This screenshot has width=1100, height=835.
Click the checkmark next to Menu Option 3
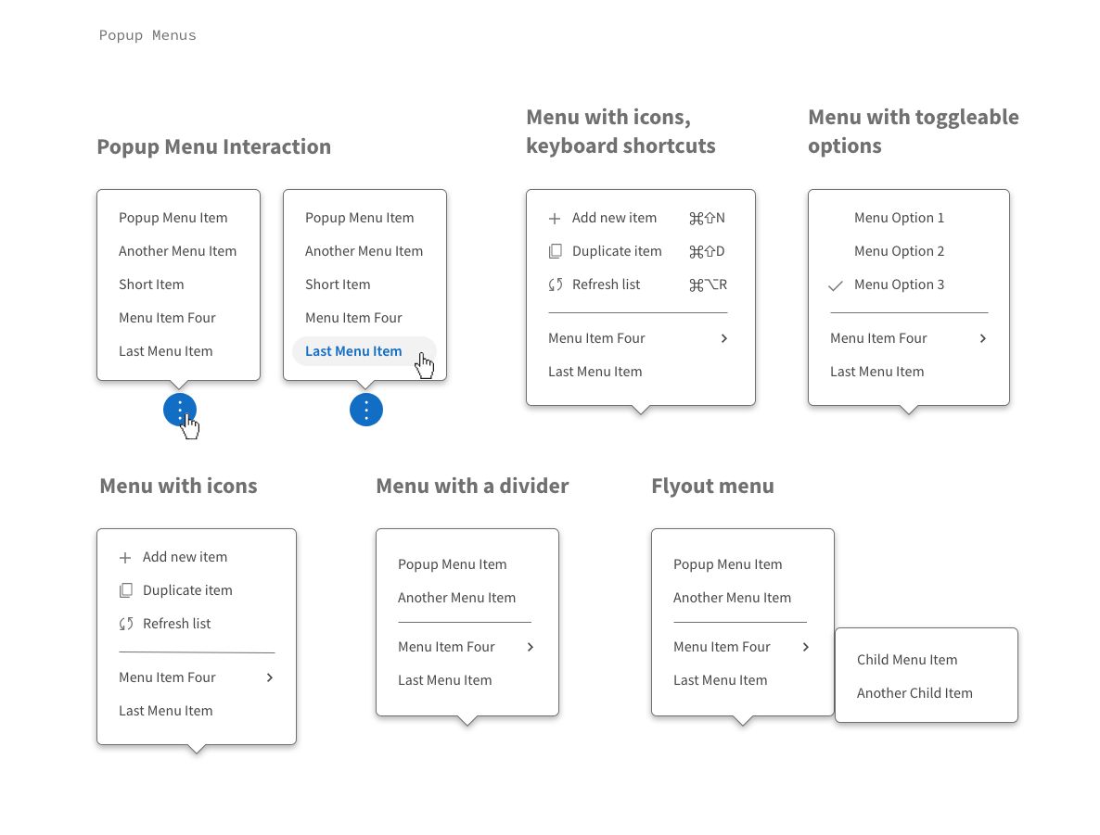pos(836,285)
